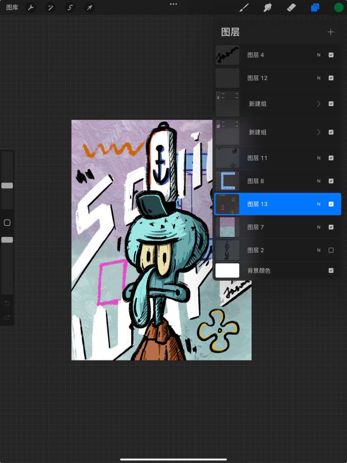Tap the redo arrow in sidebar

7,317
